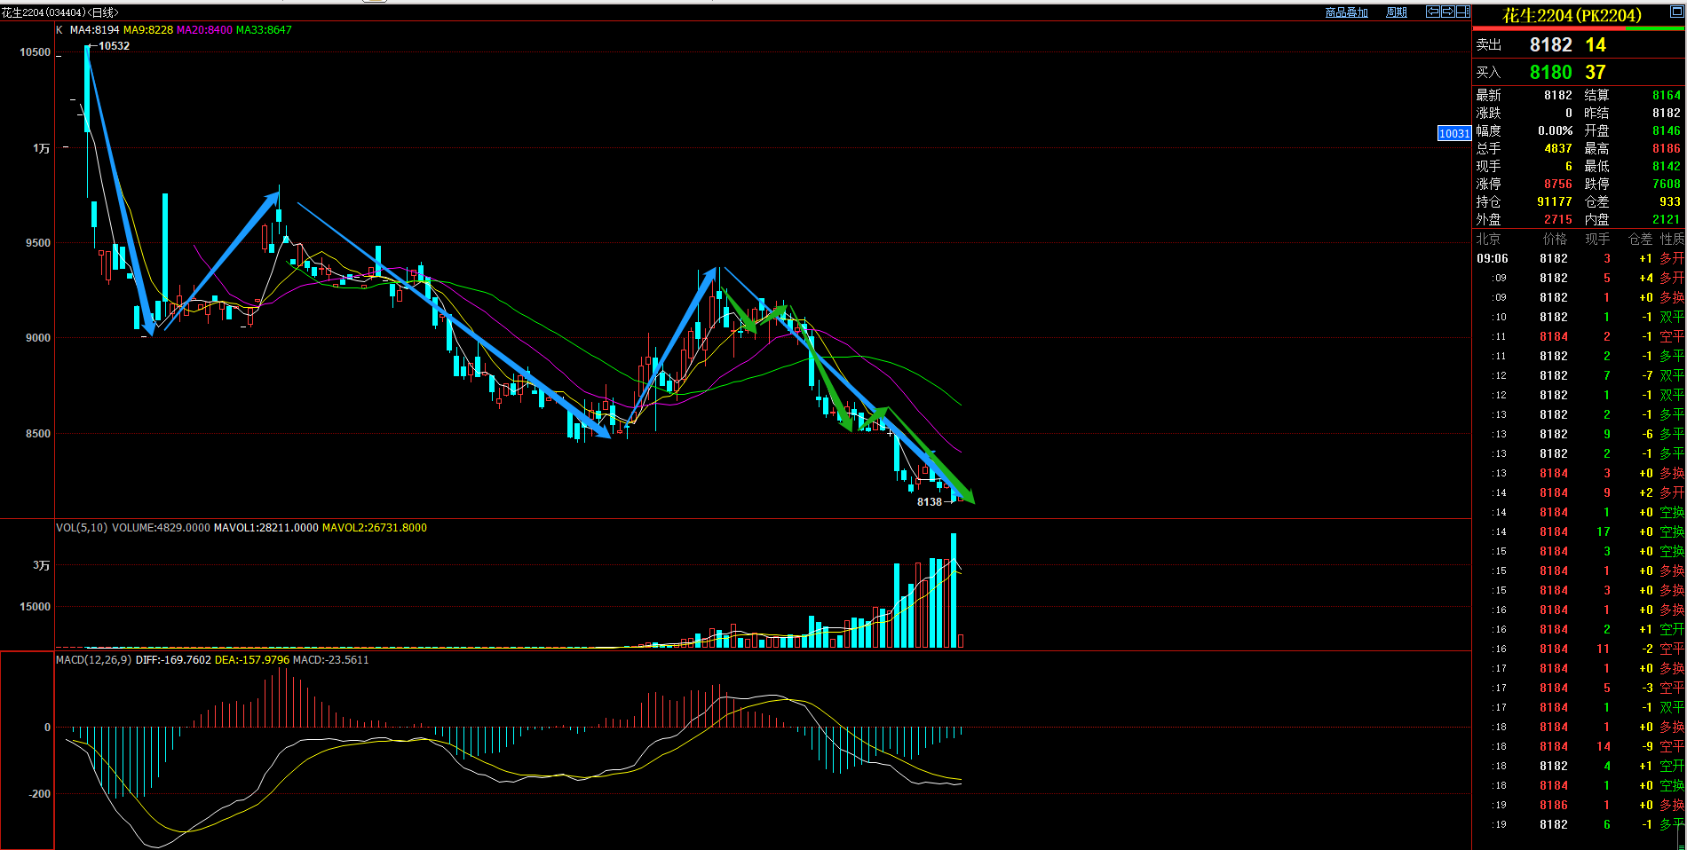This screenshot has height=850, width=1687.
Task: Select the MA33:8647 indicator label
Action: (x=264, y=29)
